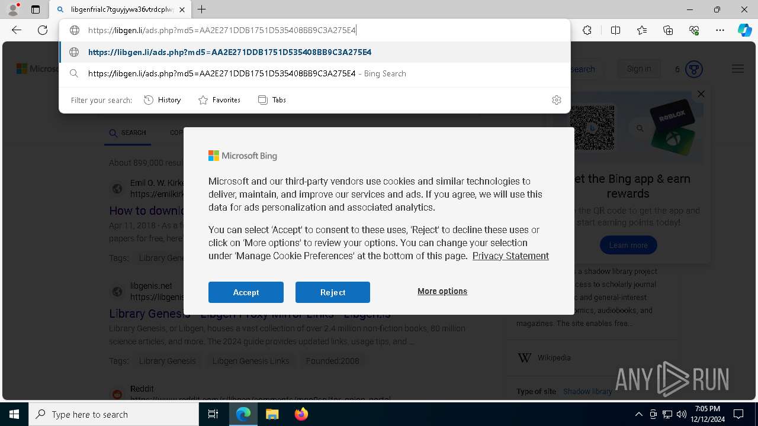758x426 pixels.
Task: Open the Extensions puzzle icon
Action: [x=587, y=30]
